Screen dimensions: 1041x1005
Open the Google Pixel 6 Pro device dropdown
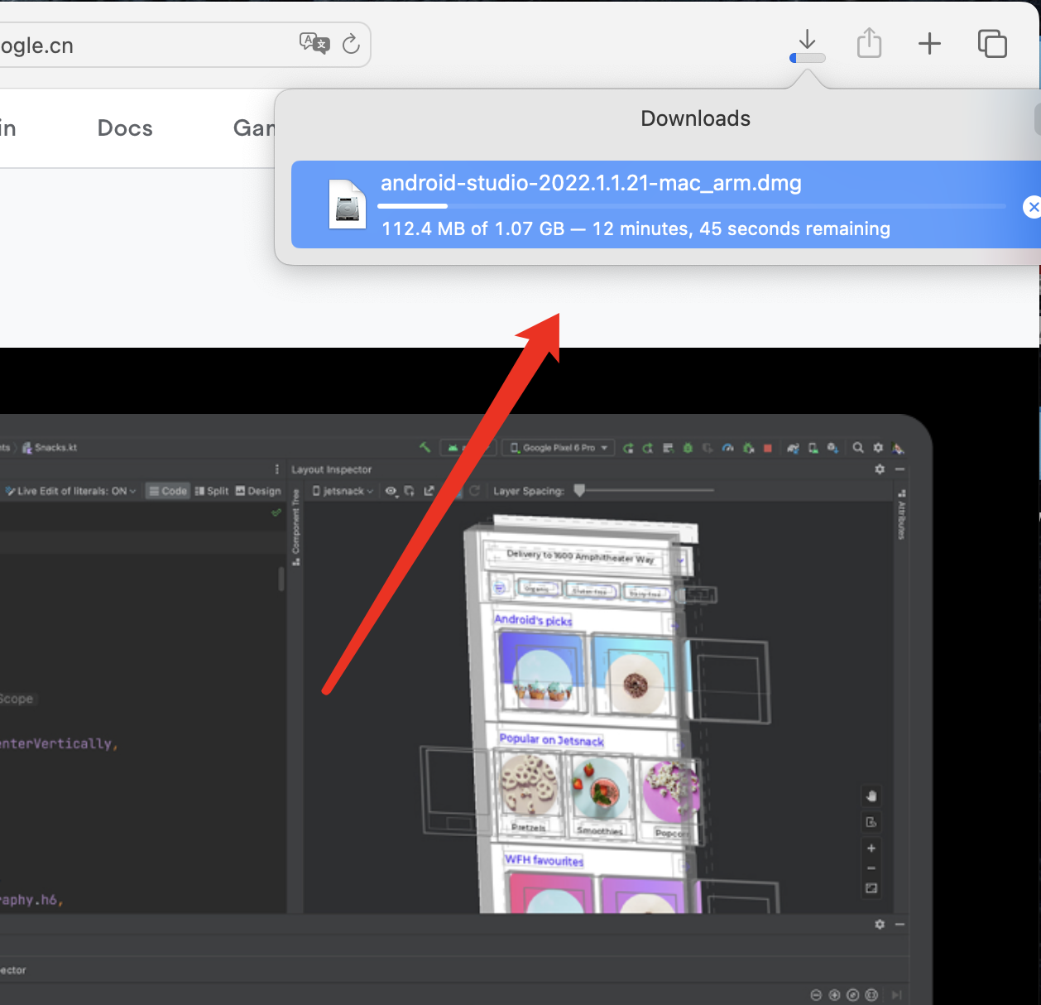[559, 448]
